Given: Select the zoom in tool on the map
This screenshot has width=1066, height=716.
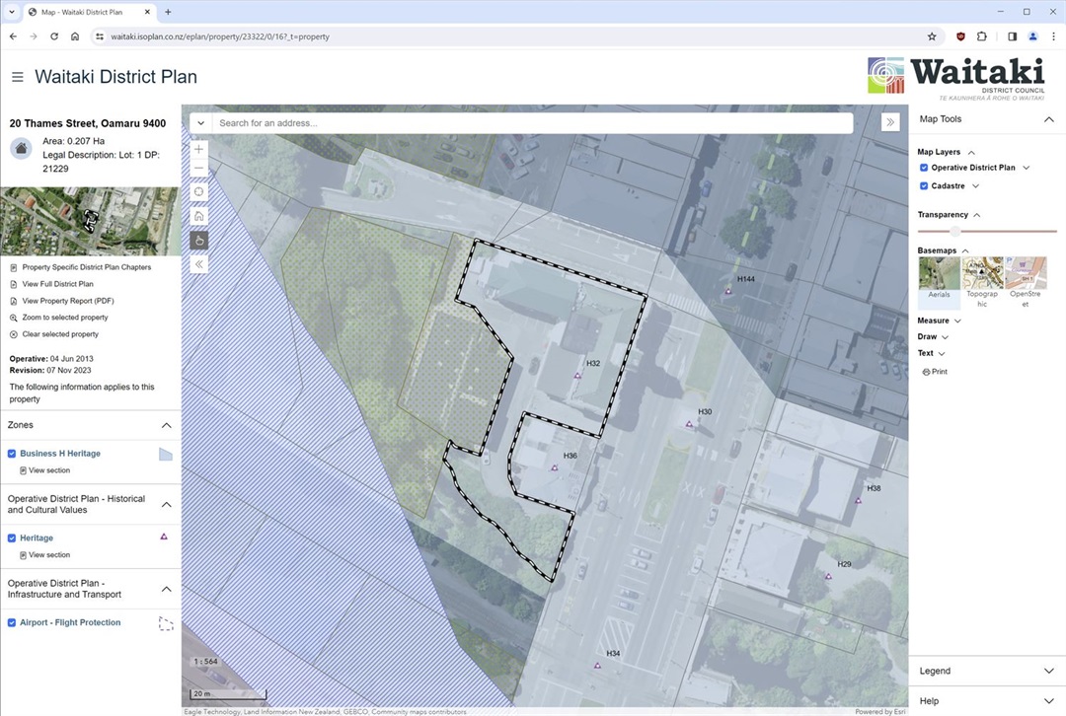Looking at the screenshot, I should coord(198,148).
